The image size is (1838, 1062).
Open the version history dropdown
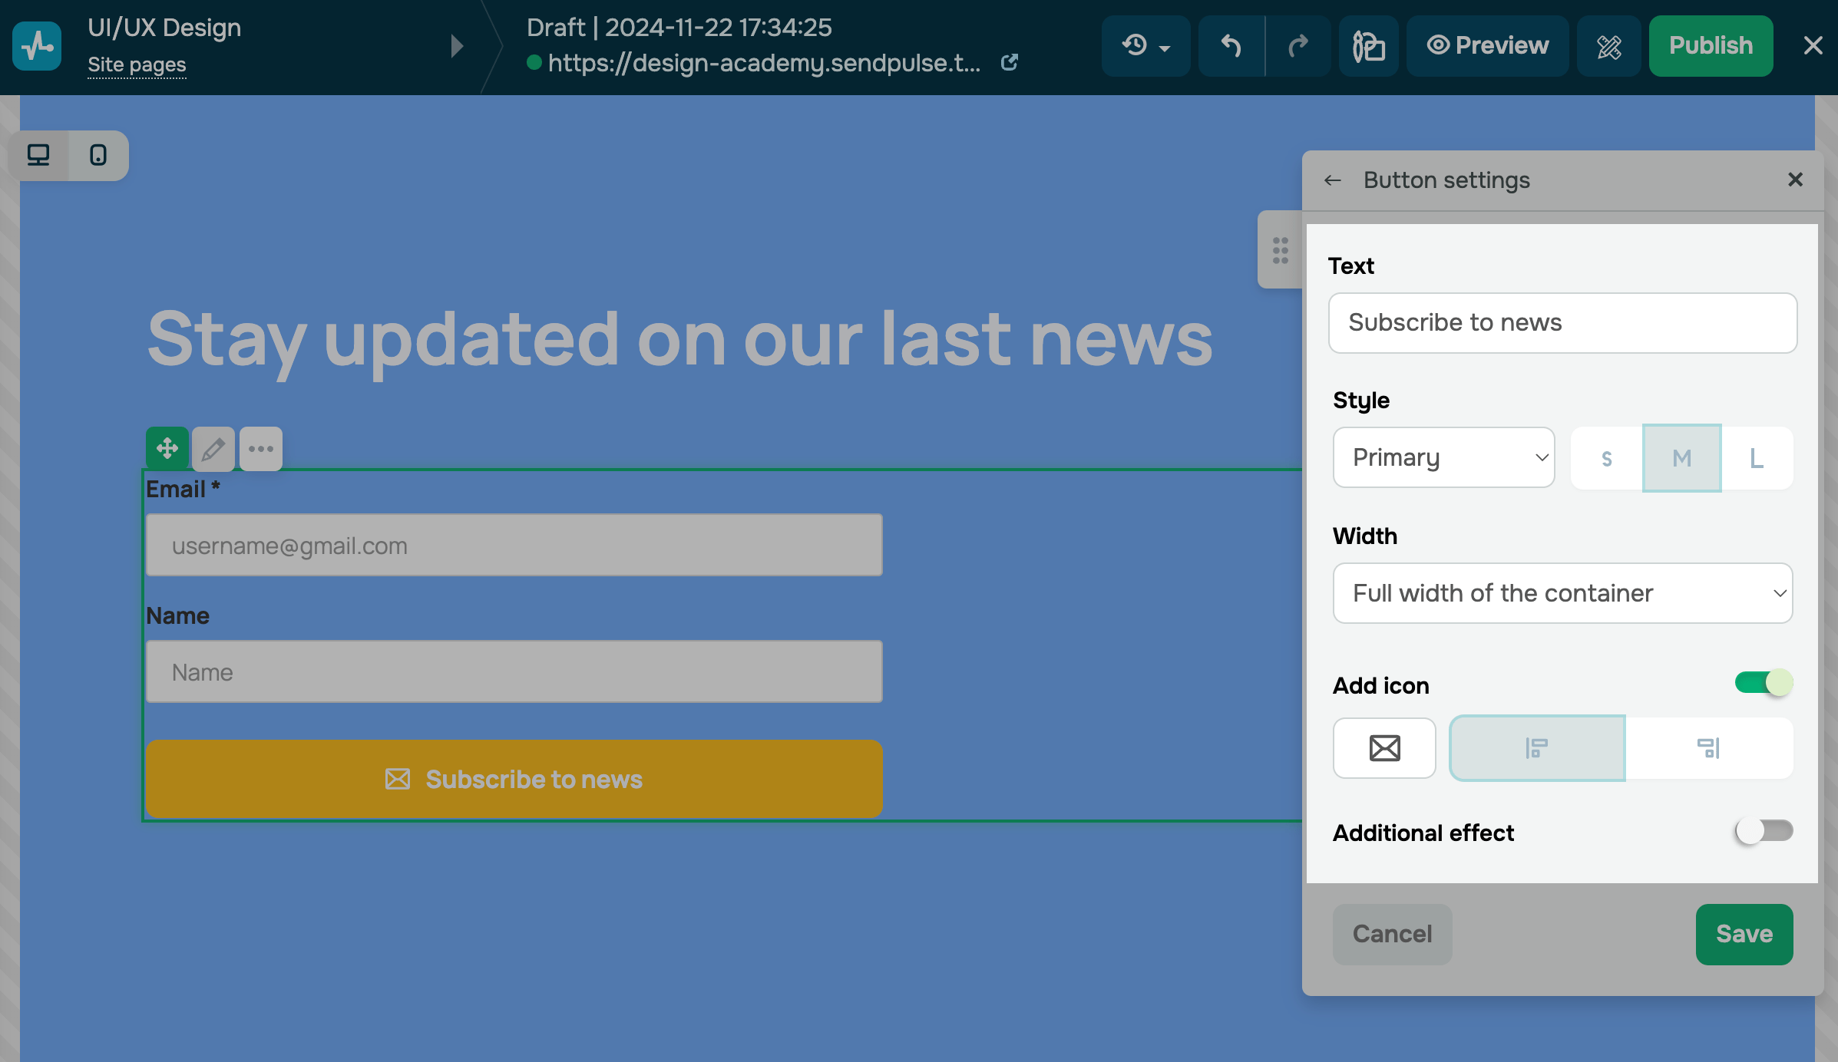(1145, 46)
